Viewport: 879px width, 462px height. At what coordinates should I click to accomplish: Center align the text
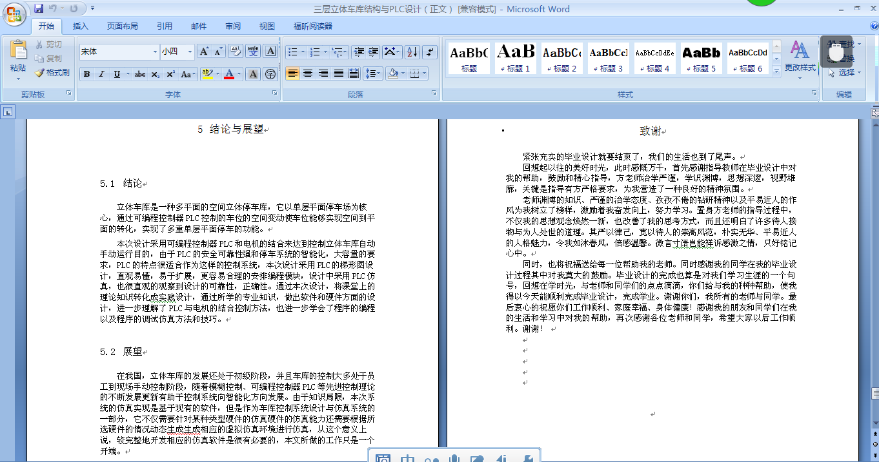tap(308, 73)
